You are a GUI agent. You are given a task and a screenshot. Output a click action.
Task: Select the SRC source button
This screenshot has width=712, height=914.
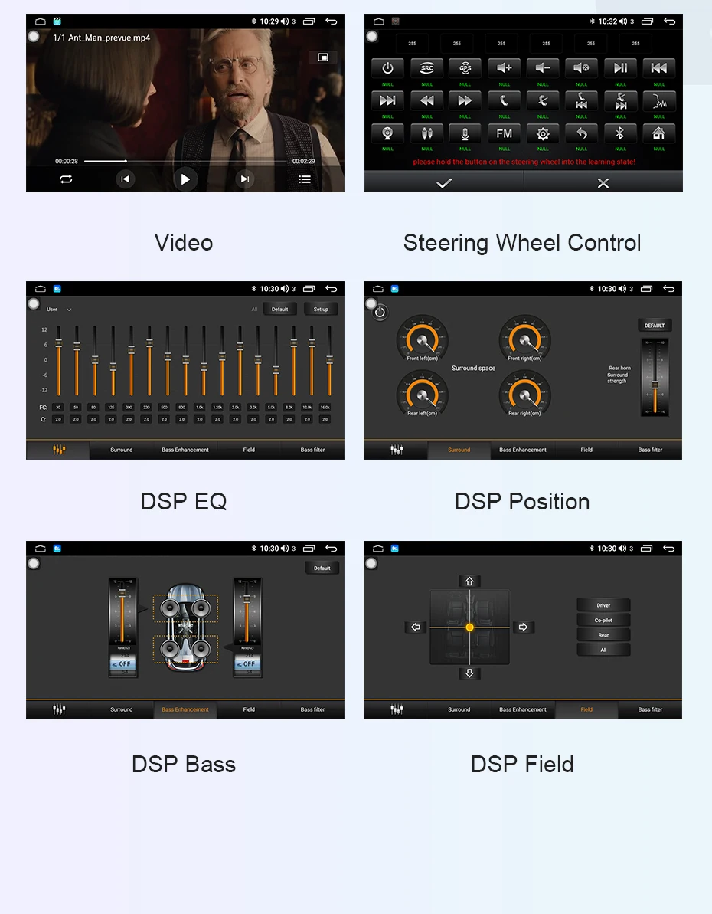click(426, 68)
